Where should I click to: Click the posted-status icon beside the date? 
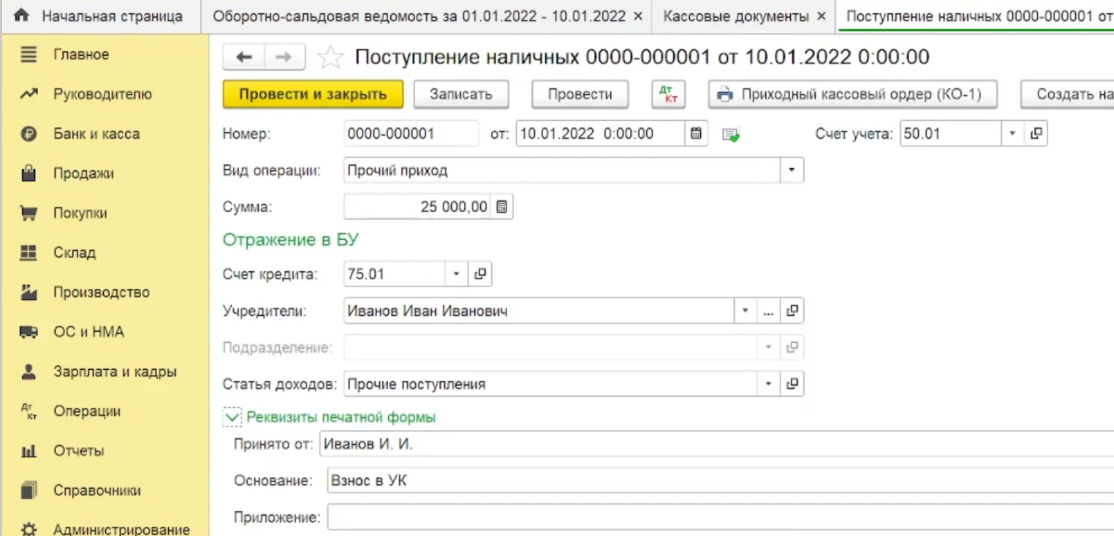click(730, 135)
